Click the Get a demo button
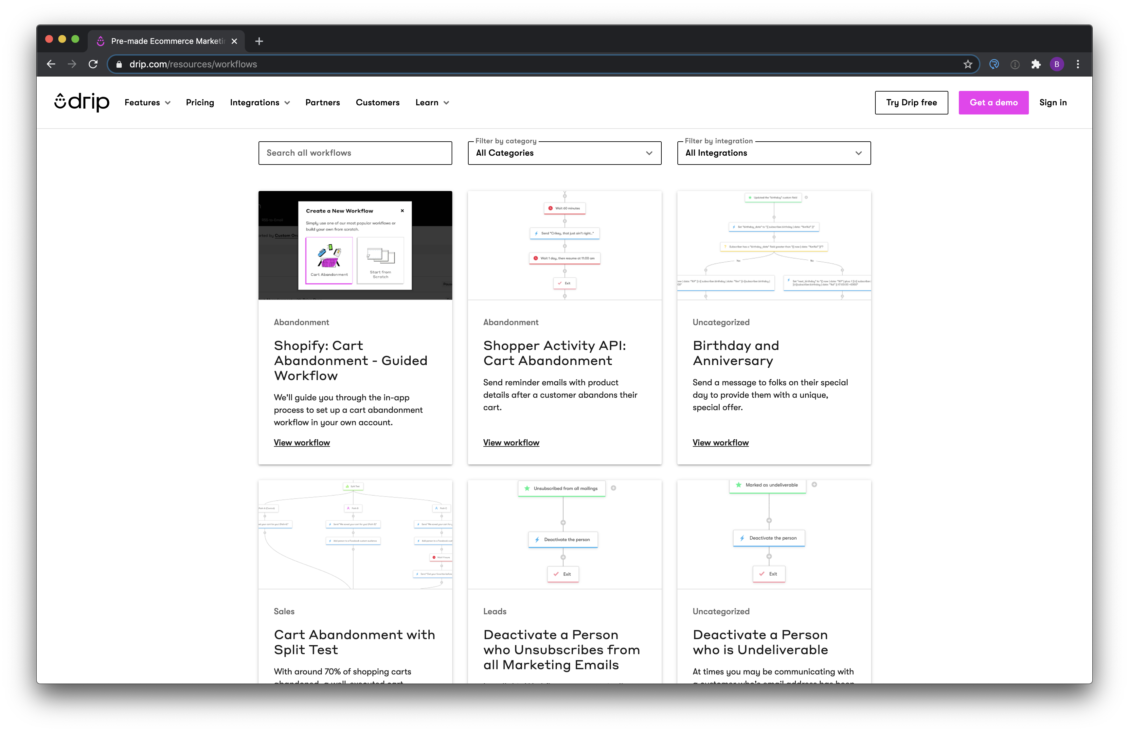Viewport: 1129px width, 732px height. point(993,102)
